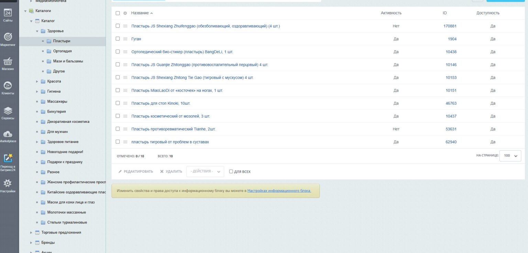
Task: Select Бижутерия folder in the tree
Action: (56, 112)
